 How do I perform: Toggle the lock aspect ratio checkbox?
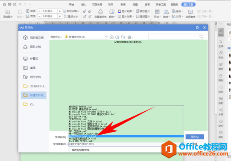(x=64, y=11)
